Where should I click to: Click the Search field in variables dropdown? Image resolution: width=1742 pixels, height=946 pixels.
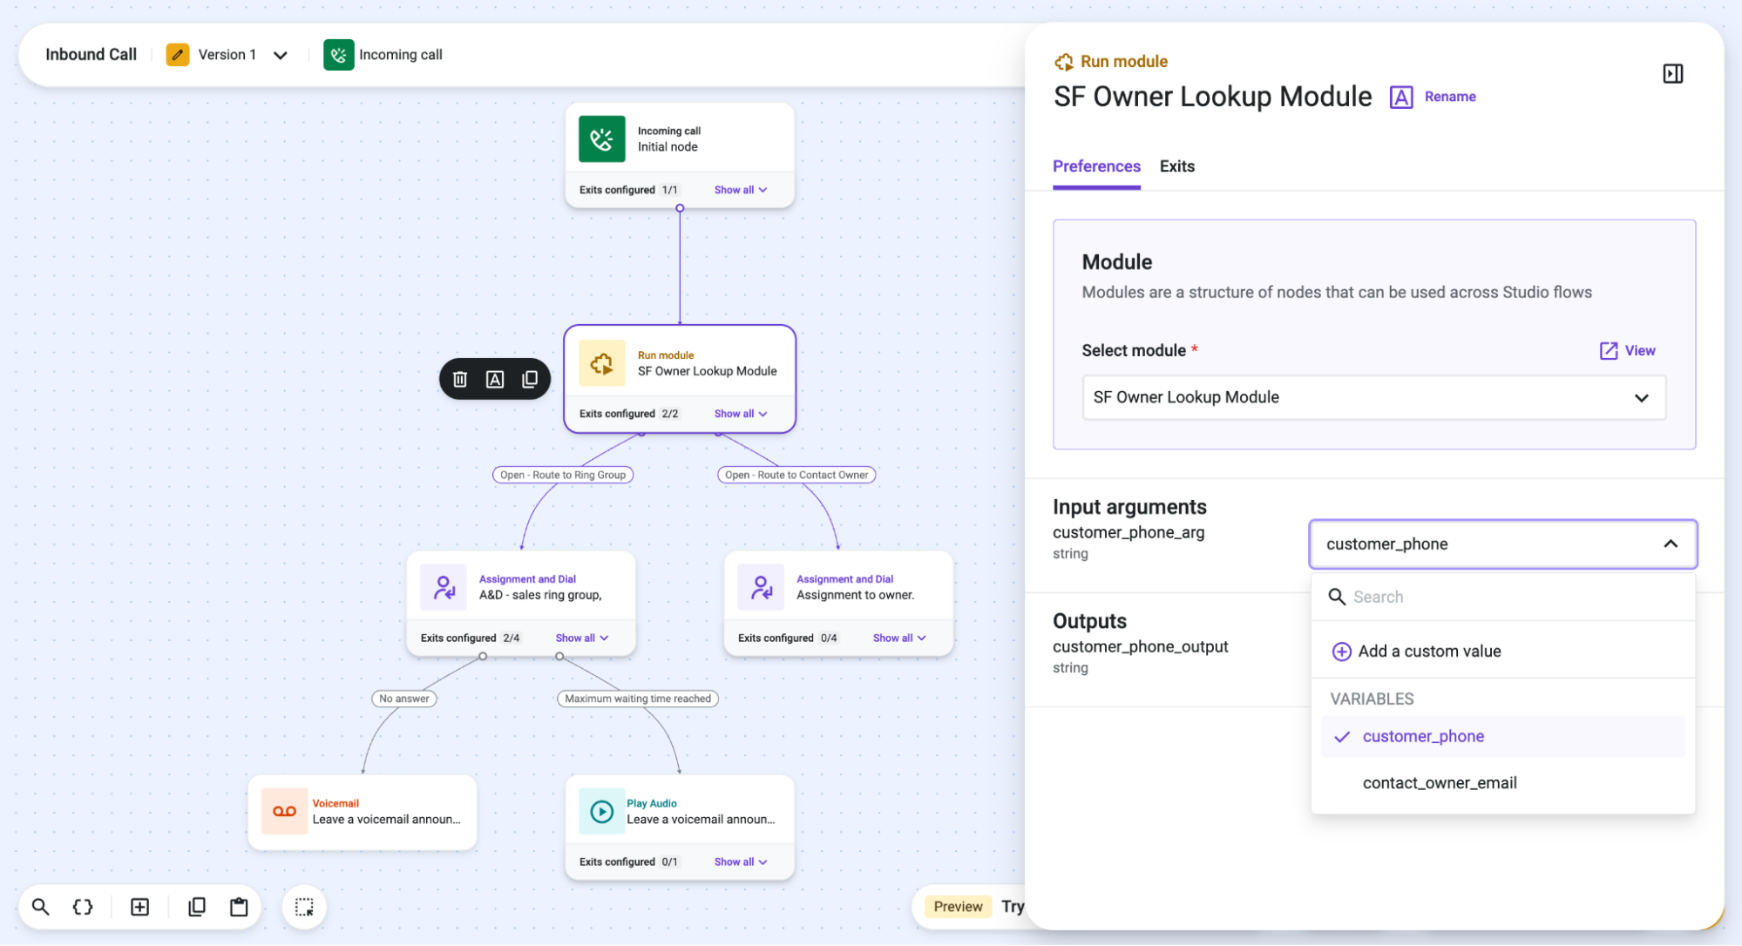coord(1502,597)
